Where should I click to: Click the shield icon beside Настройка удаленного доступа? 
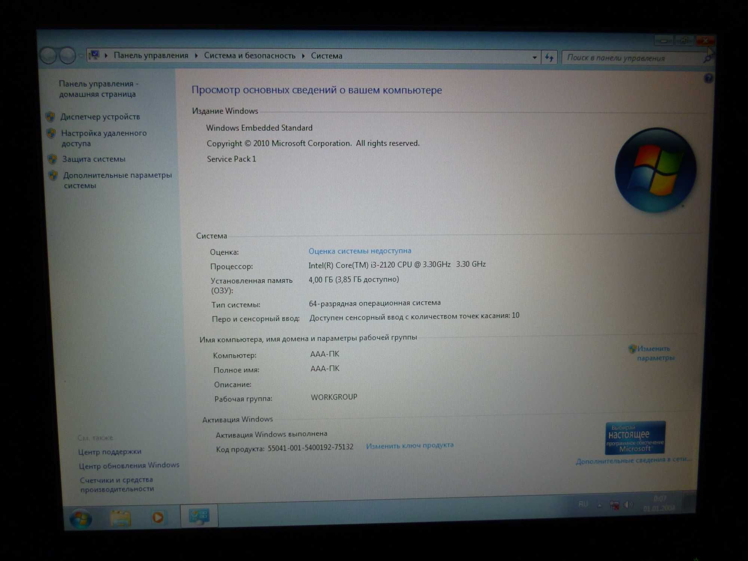pyautogui.click(x=51, y=134)
